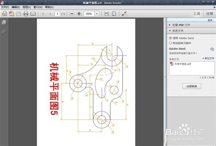
Task: Open the zoom level dropdown arrow
Action: (x=97, y=14)
